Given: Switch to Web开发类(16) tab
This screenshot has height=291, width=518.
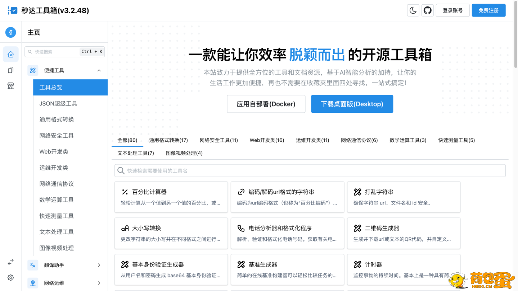Looking at the screenshot, I should coord(267,140).
